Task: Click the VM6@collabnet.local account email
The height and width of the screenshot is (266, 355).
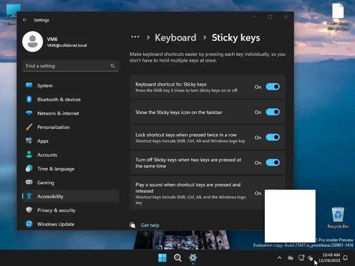Action: (67, 45)
